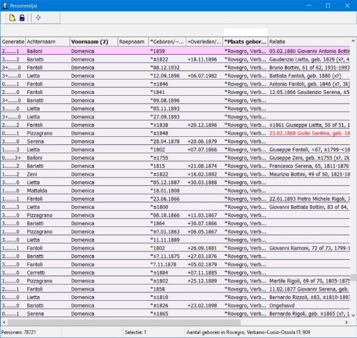Click the vertical scrollbar down arrow

click(x=353, y=315)
